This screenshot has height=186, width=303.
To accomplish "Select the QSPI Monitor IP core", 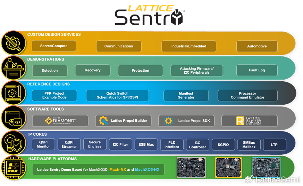I will [44, 144].
